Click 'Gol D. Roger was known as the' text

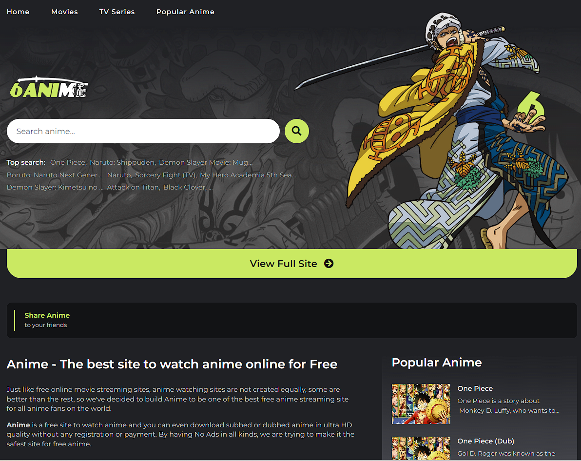pyautogui.click(x=506, y=454)
